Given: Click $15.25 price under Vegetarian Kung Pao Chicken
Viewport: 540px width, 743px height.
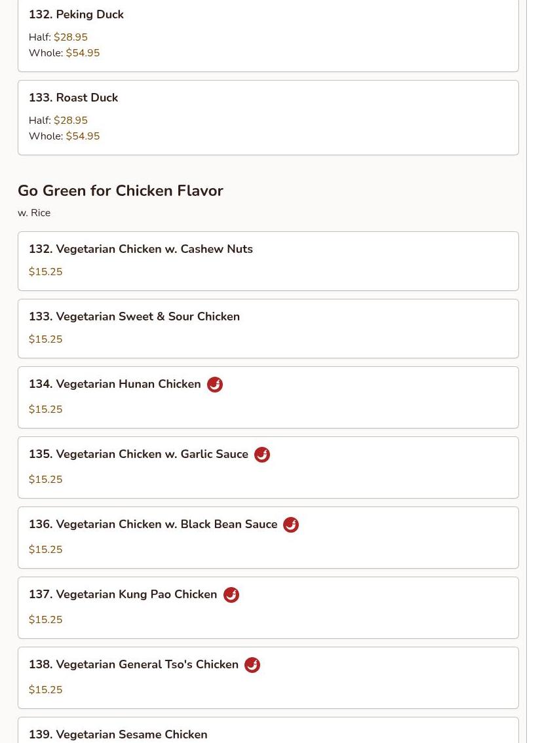Looking at the screenshot, I should (46, 620).
